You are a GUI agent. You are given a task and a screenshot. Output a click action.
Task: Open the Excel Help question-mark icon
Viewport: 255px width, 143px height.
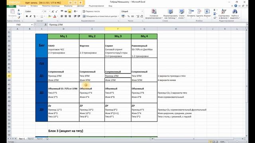point(235,6)
